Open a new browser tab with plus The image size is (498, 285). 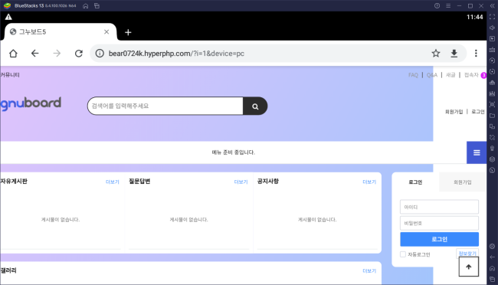128,32
